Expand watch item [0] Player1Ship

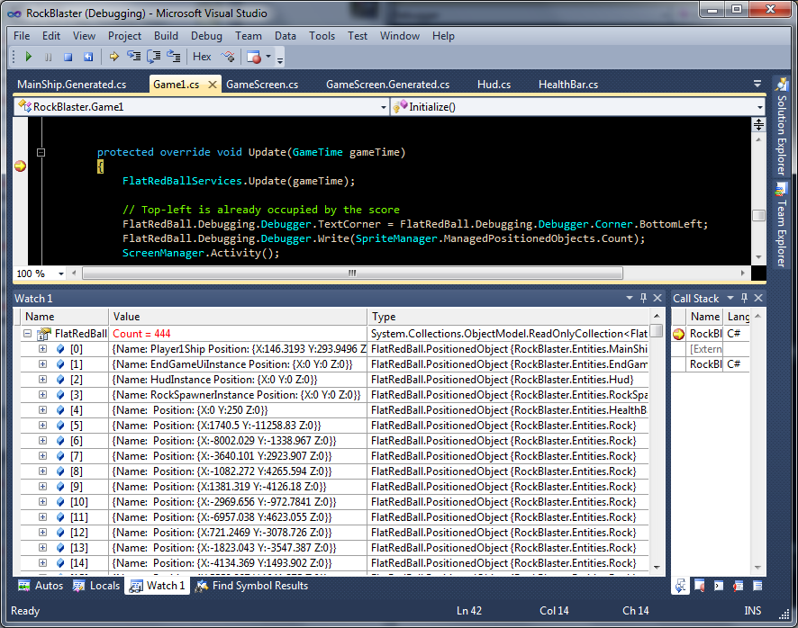(x=42, y=349)
